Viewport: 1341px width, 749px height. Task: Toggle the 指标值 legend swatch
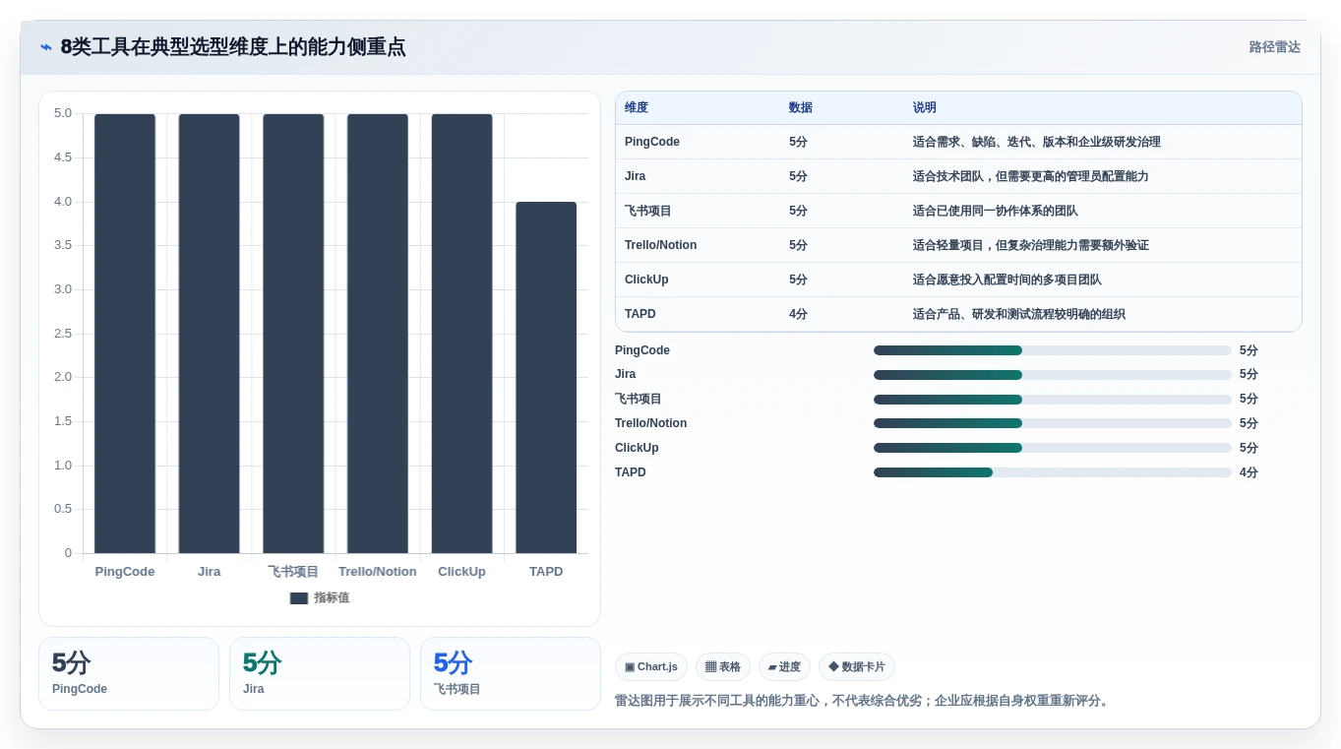(299, 598)
